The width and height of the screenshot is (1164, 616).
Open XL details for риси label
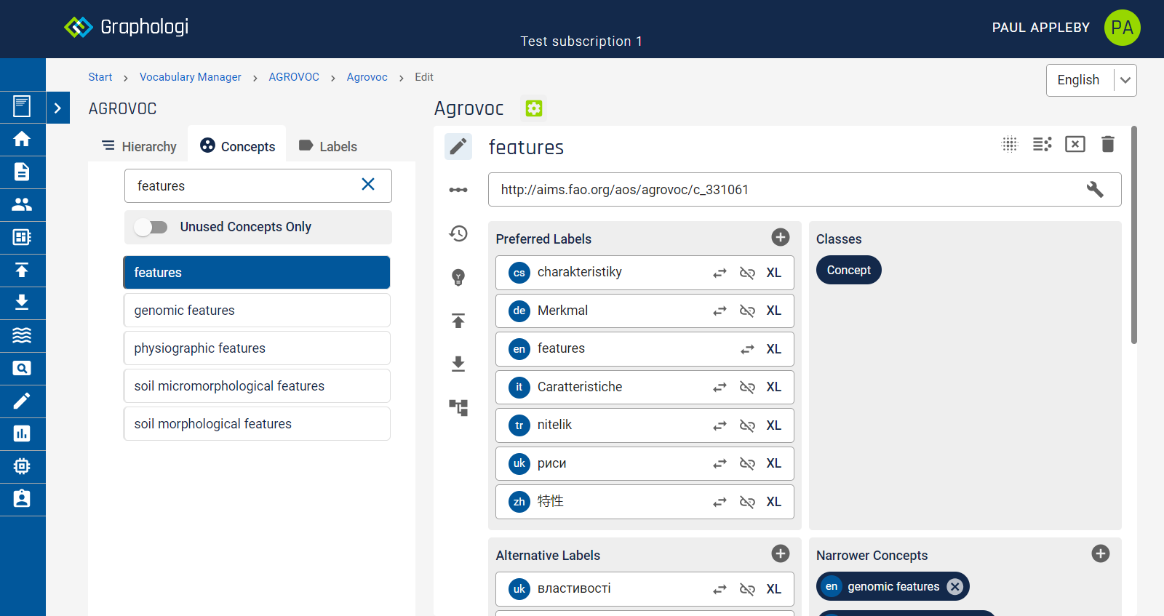click(774, 463)
